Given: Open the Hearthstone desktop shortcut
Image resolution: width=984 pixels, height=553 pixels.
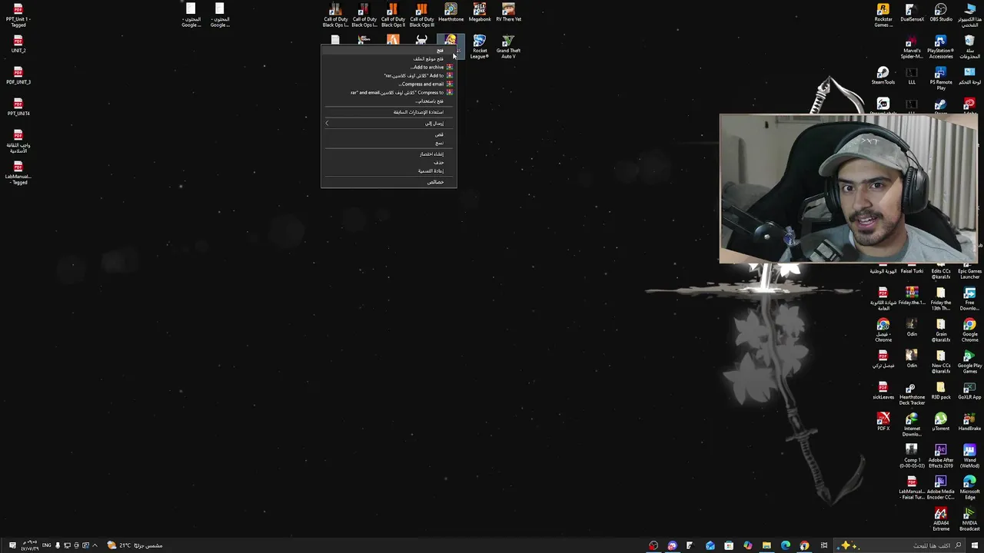Looking at the screenshot, I should click(x=450, y=13).
